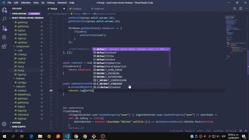Viewport: 249px width, 140px height.
Task: Expand the NPM SCRIPTS section
Action: click(19, 127)
